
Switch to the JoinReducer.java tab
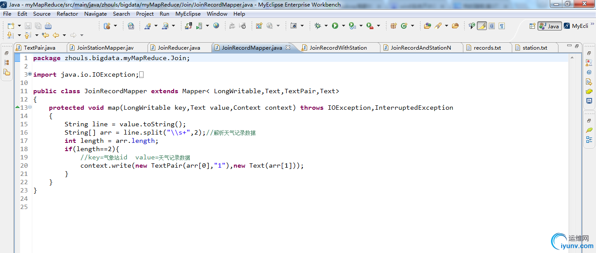[x=179, y=47]
